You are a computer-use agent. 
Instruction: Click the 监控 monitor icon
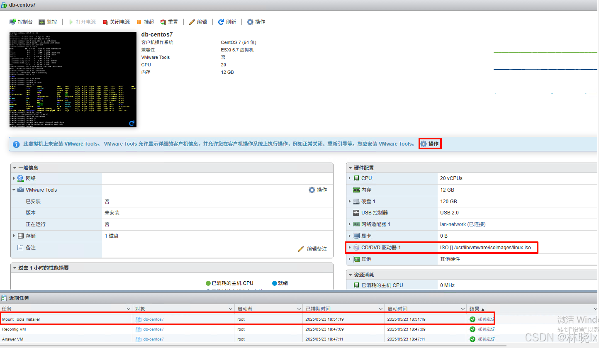coord(42,22)
